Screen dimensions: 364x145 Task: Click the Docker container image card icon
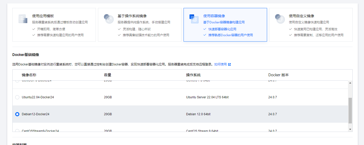pos(194,19)
